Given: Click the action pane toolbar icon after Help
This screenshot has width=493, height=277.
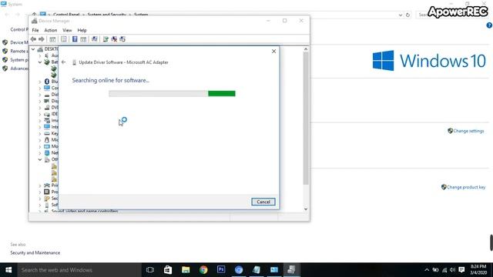Looking at the screenshot, I should click(x=83, y=39).
